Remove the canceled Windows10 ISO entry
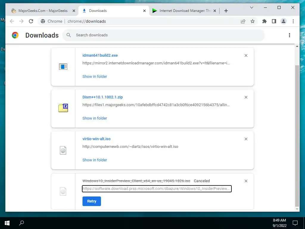The image size is (305, 229). point(246,181)
